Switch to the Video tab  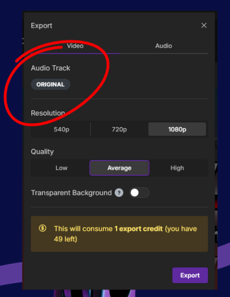click(75, 46)
